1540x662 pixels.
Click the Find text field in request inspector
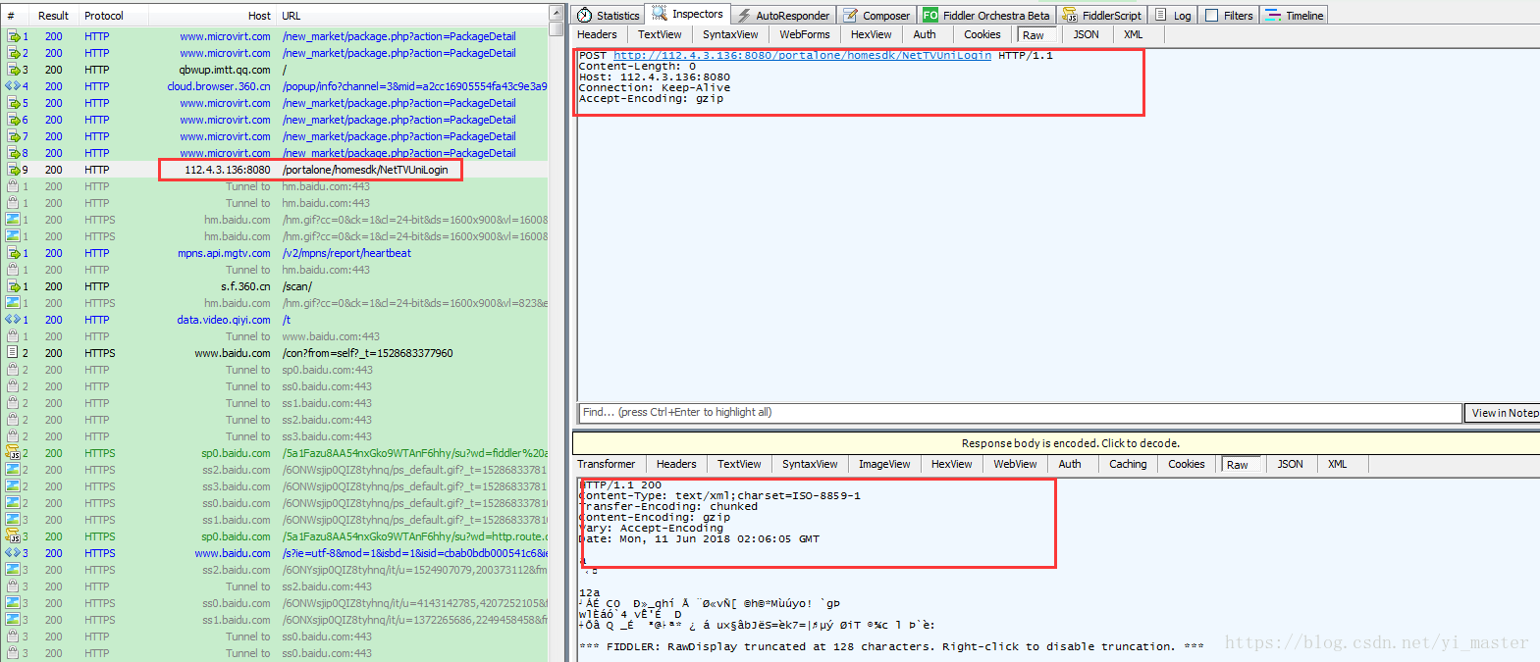coord(1020,413)
